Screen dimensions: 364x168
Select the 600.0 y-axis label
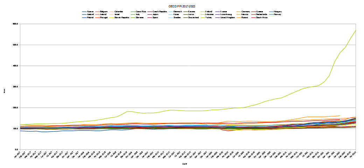pyautogui.click(x=15, y=24)
